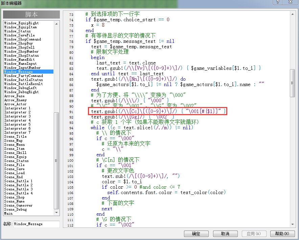Click line 109 next keyword

(107, 209)
